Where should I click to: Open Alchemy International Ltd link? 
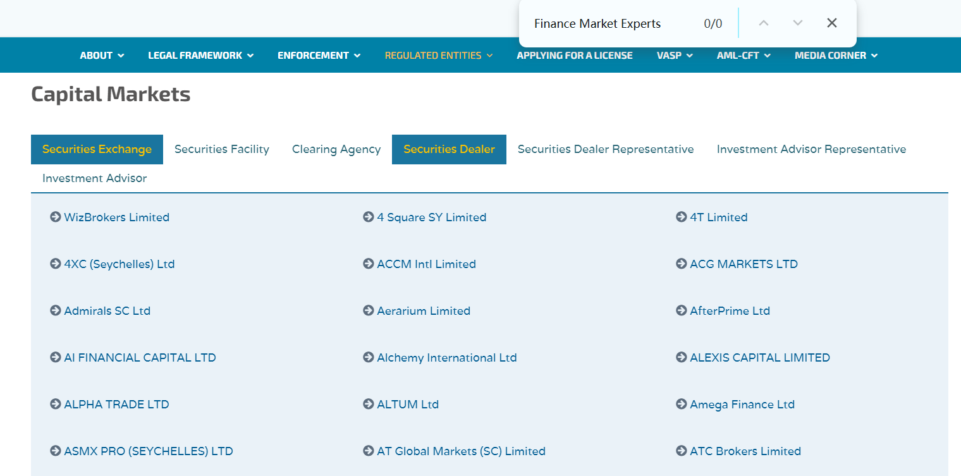click(x=447, y=357)
